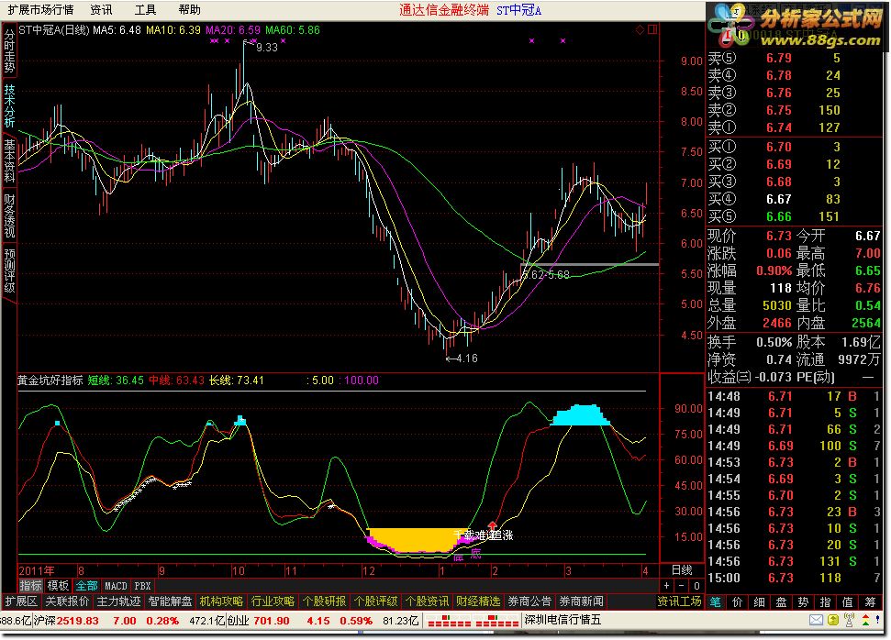Click the antenna signal connection icon
The image size is (891, 640).
pos(850,620)
